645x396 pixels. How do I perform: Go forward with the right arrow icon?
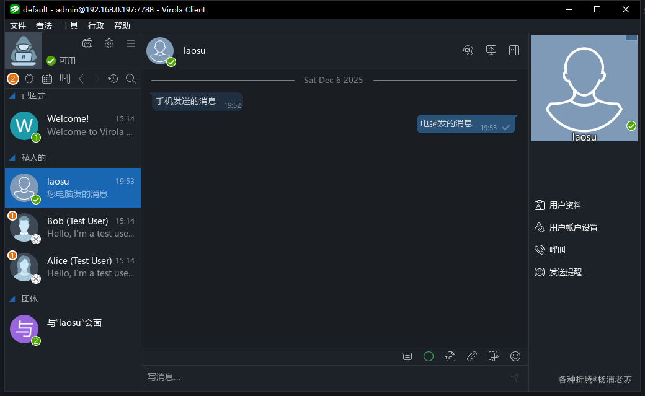point(97,79)
